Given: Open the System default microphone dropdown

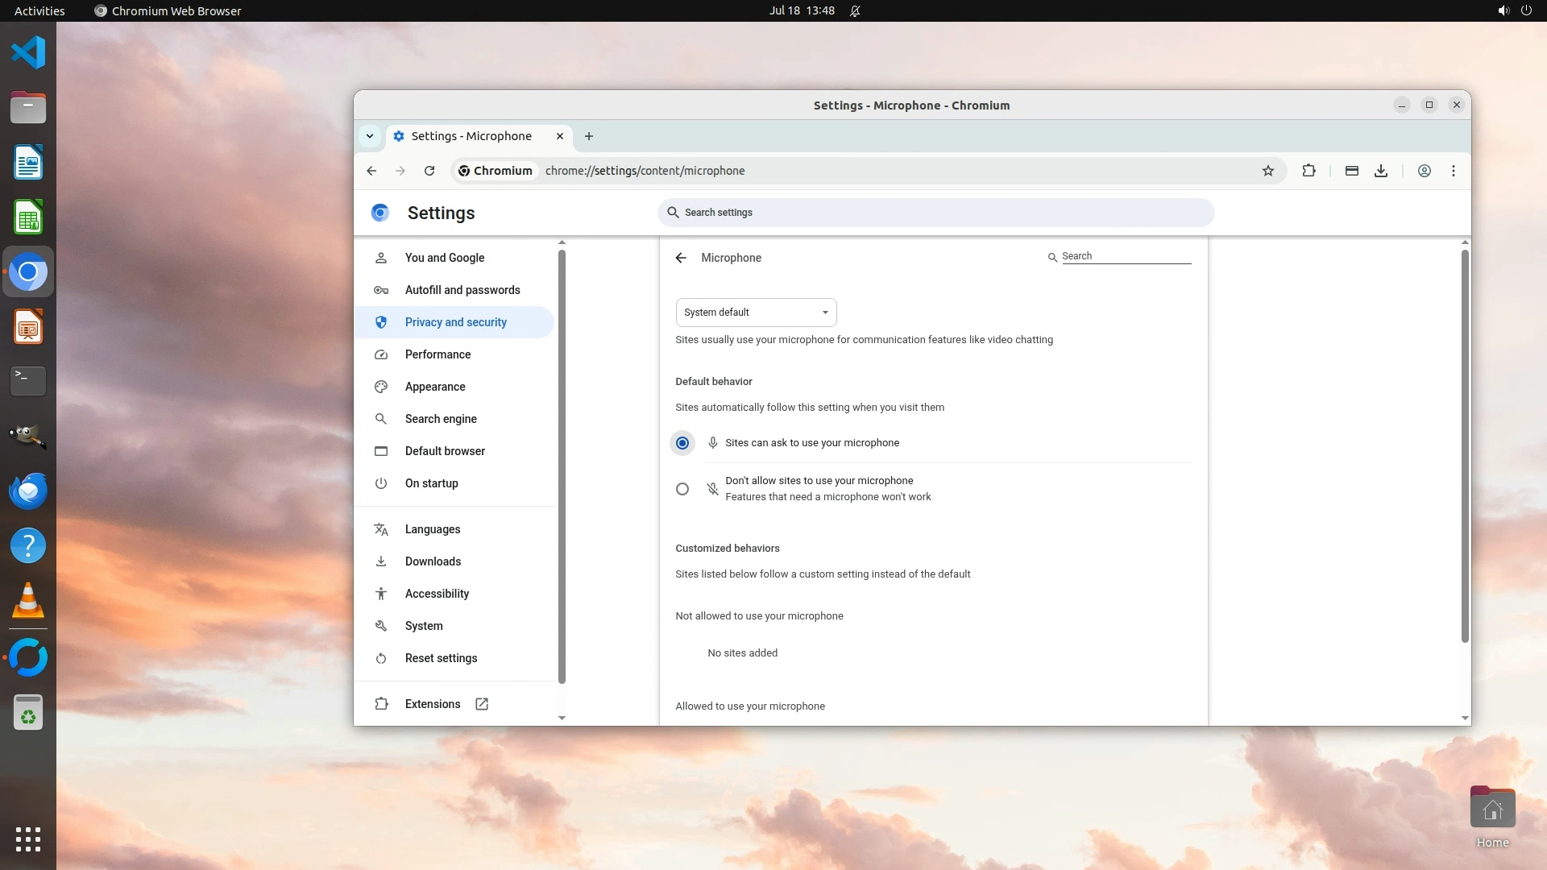Looking at the screenshot, I should click(x=755, y=313).
